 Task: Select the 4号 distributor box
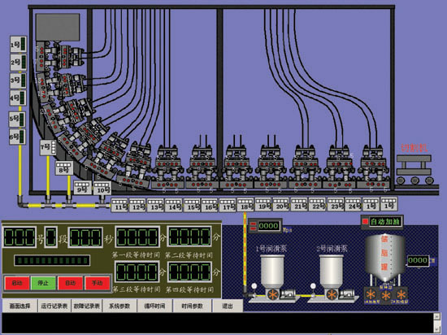click(x=18, y=98)
